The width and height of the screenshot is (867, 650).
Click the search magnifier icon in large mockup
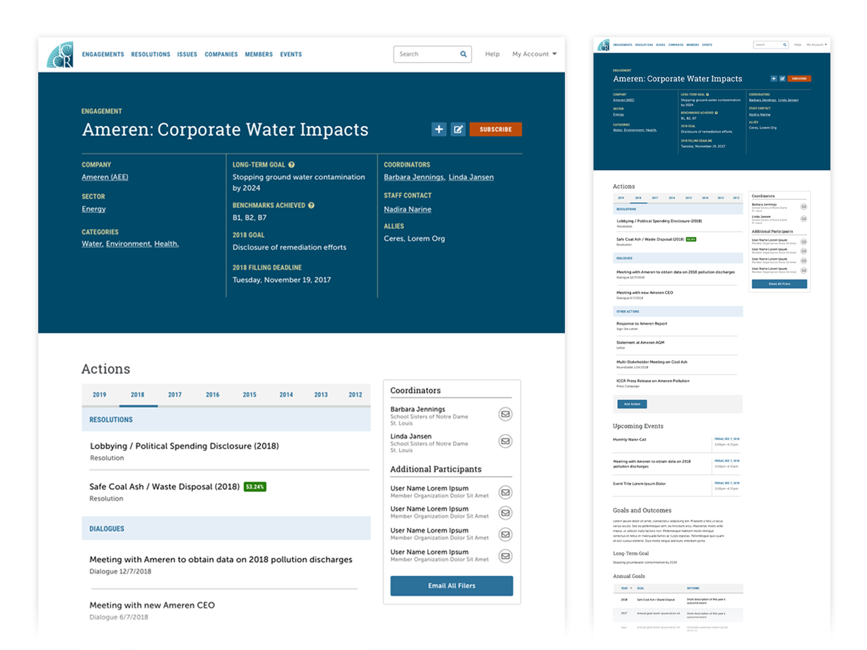[x=464, y=54]
